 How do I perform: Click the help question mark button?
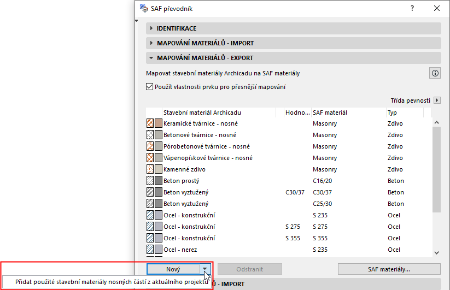coord(412,8)
